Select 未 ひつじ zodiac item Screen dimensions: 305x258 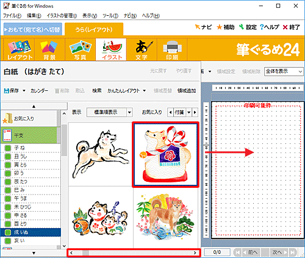pyautogui.click(x=31, y=207)
